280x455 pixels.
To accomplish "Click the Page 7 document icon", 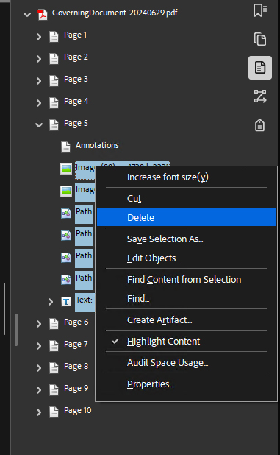I will pyautogui.click(x=54, y=346).
